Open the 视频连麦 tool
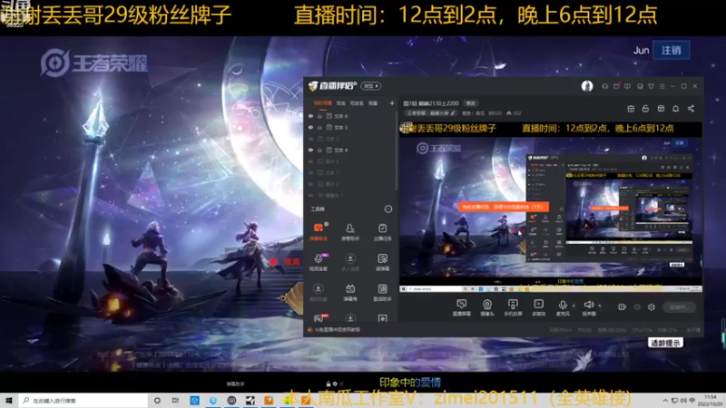 pyautogui.click(x=319, y=262)
